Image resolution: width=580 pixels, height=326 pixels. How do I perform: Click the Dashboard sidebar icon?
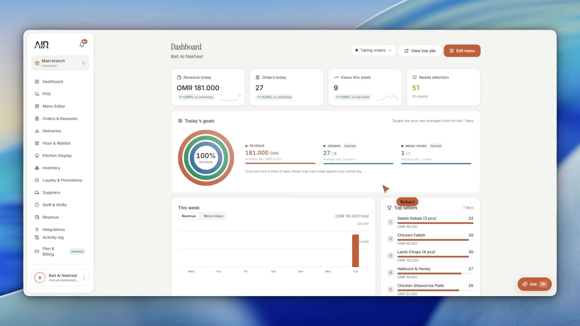(37, 81)
